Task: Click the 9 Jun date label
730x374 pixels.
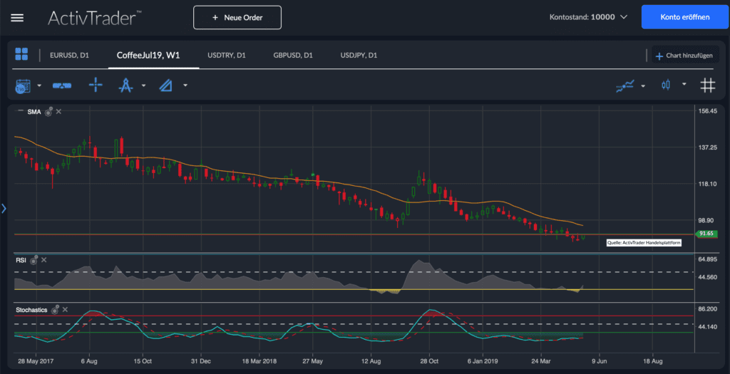Action: (599, 361)
